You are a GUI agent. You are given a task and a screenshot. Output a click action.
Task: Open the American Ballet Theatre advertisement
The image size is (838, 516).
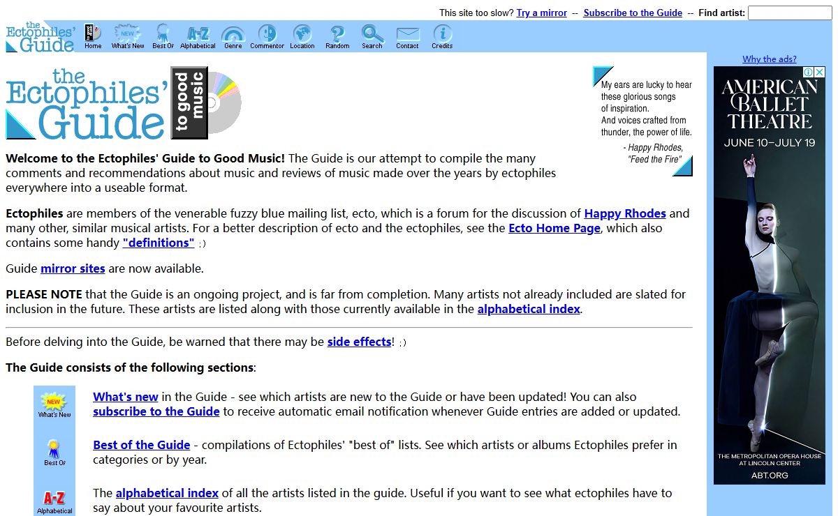point(770,275)
